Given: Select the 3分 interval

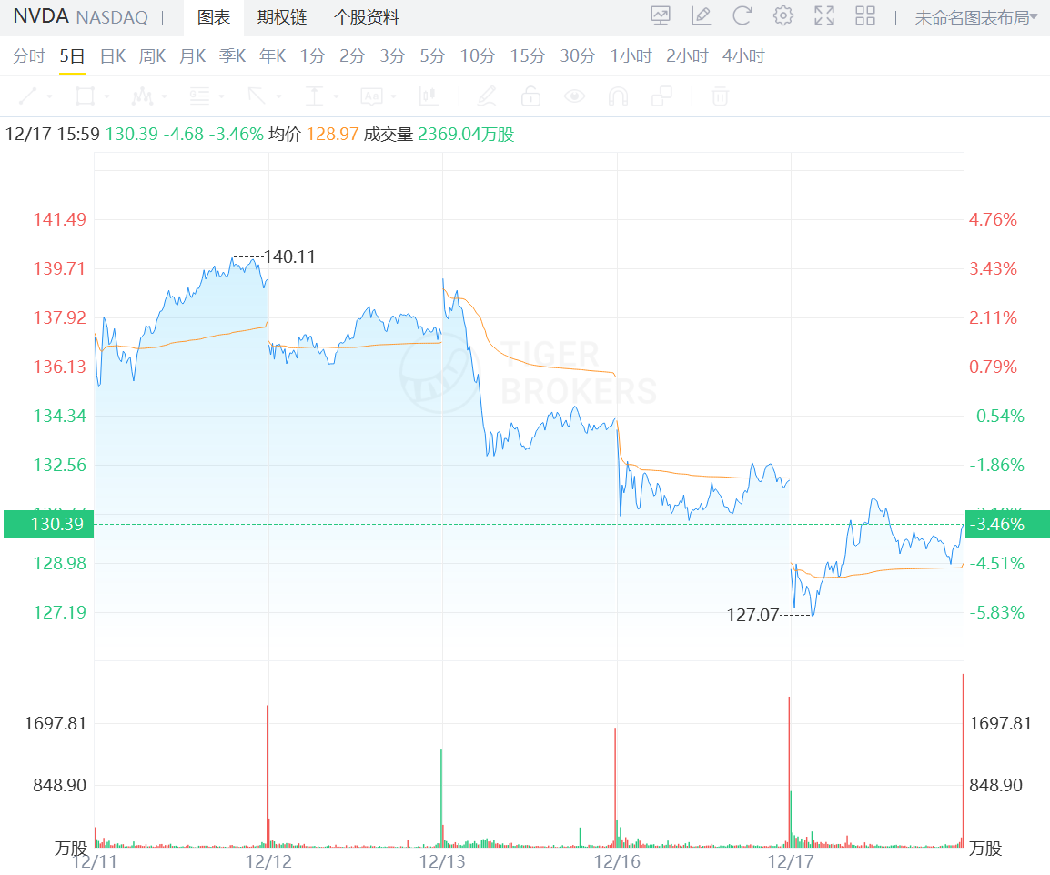Looking at the screenshot, I should (x=392, y=55).
